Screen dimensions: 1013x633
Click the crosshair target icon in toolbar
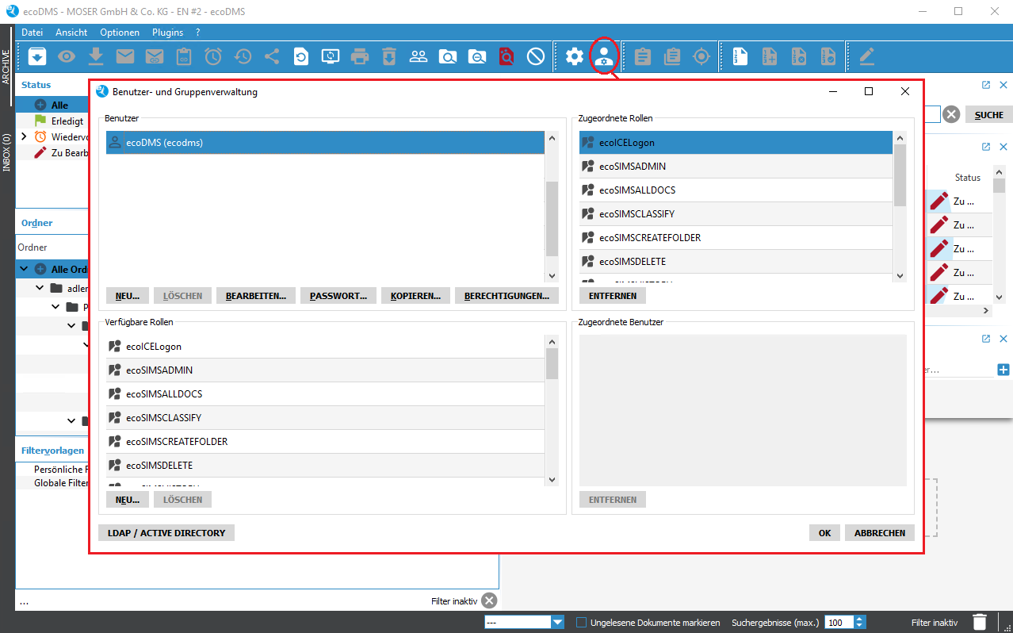click(x=701, y=56)
